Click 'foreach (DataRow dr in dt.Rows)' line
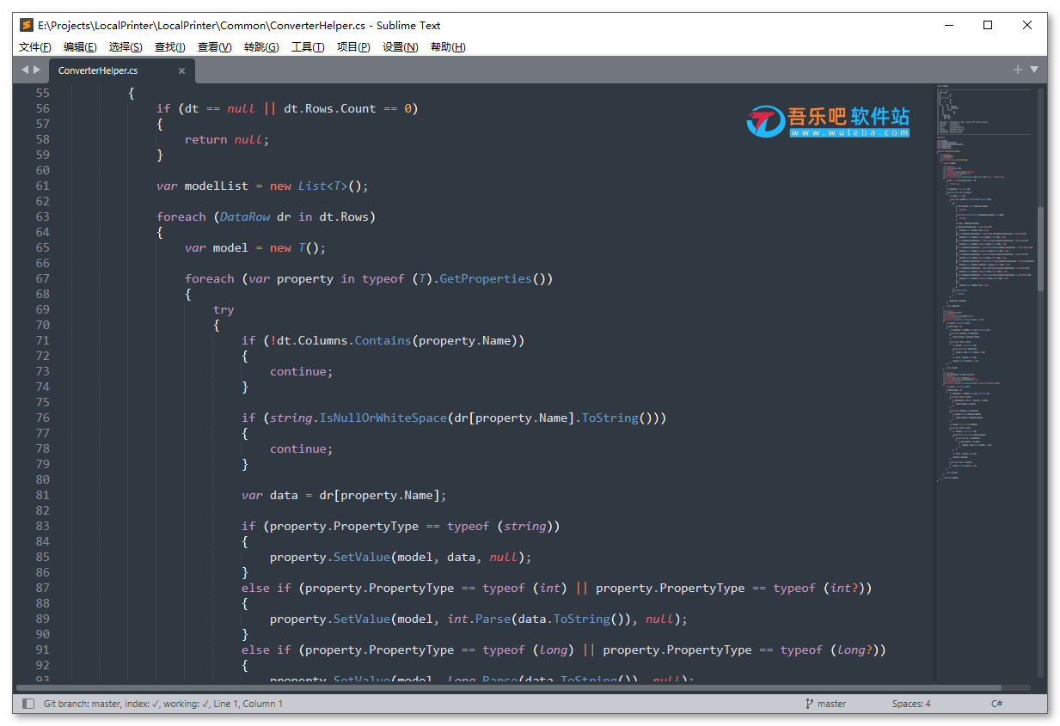 (266, 217)
